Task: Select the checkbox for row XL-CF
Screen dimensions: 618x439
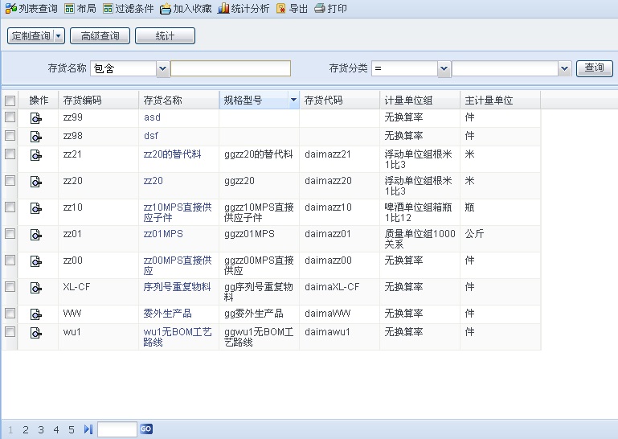Action: tap(10, 285)
